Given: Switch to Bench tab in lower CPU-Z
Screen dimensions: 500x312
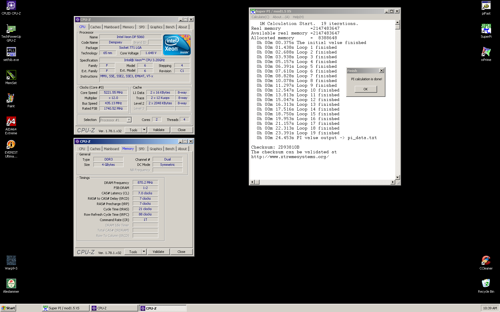Looking at the screenshot, I should (170, 149).
